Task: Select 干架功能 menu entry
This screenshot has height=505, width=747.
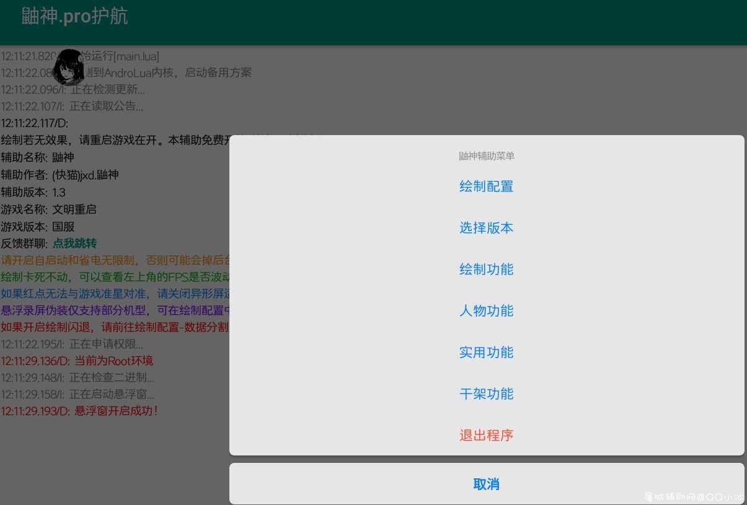Action: tap(487, 394)
